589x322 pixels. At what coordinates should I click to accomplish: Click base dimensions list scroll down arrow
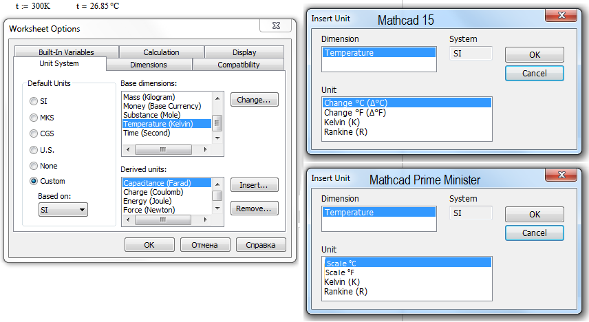[217, 138]
